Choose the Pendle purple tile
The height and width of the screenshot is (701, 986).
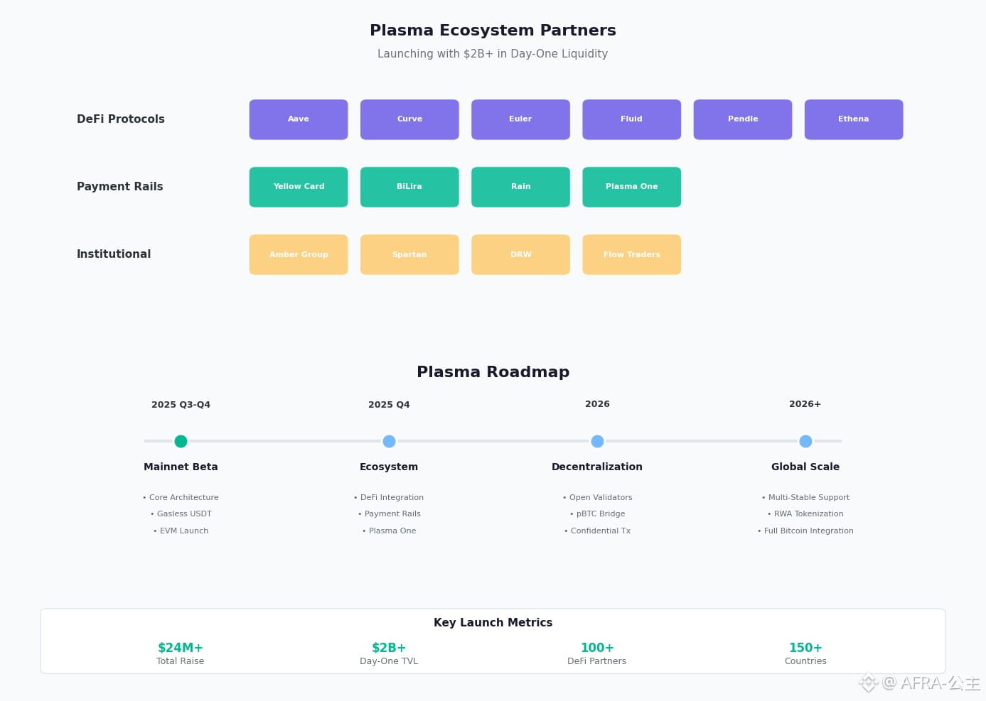743,119
